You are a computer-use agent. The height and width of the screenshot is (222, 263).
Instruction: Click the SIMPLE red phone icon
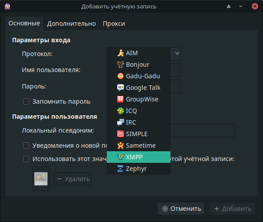click(121, 134)
